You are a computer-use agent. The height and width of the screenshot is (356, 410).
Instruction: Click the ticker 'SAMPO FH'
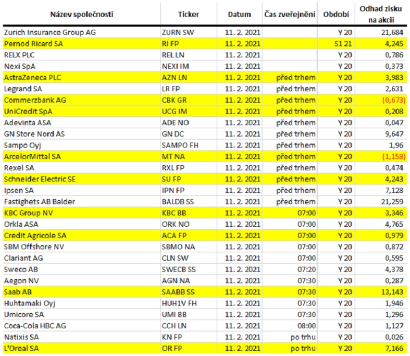180,145
